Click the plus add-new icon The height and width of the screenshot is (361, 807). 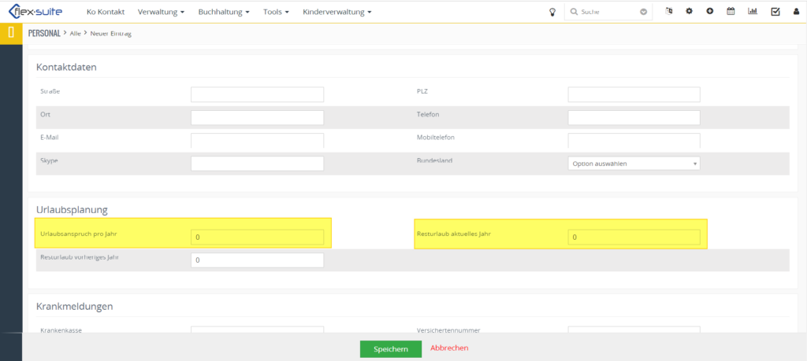pos(709,12)
